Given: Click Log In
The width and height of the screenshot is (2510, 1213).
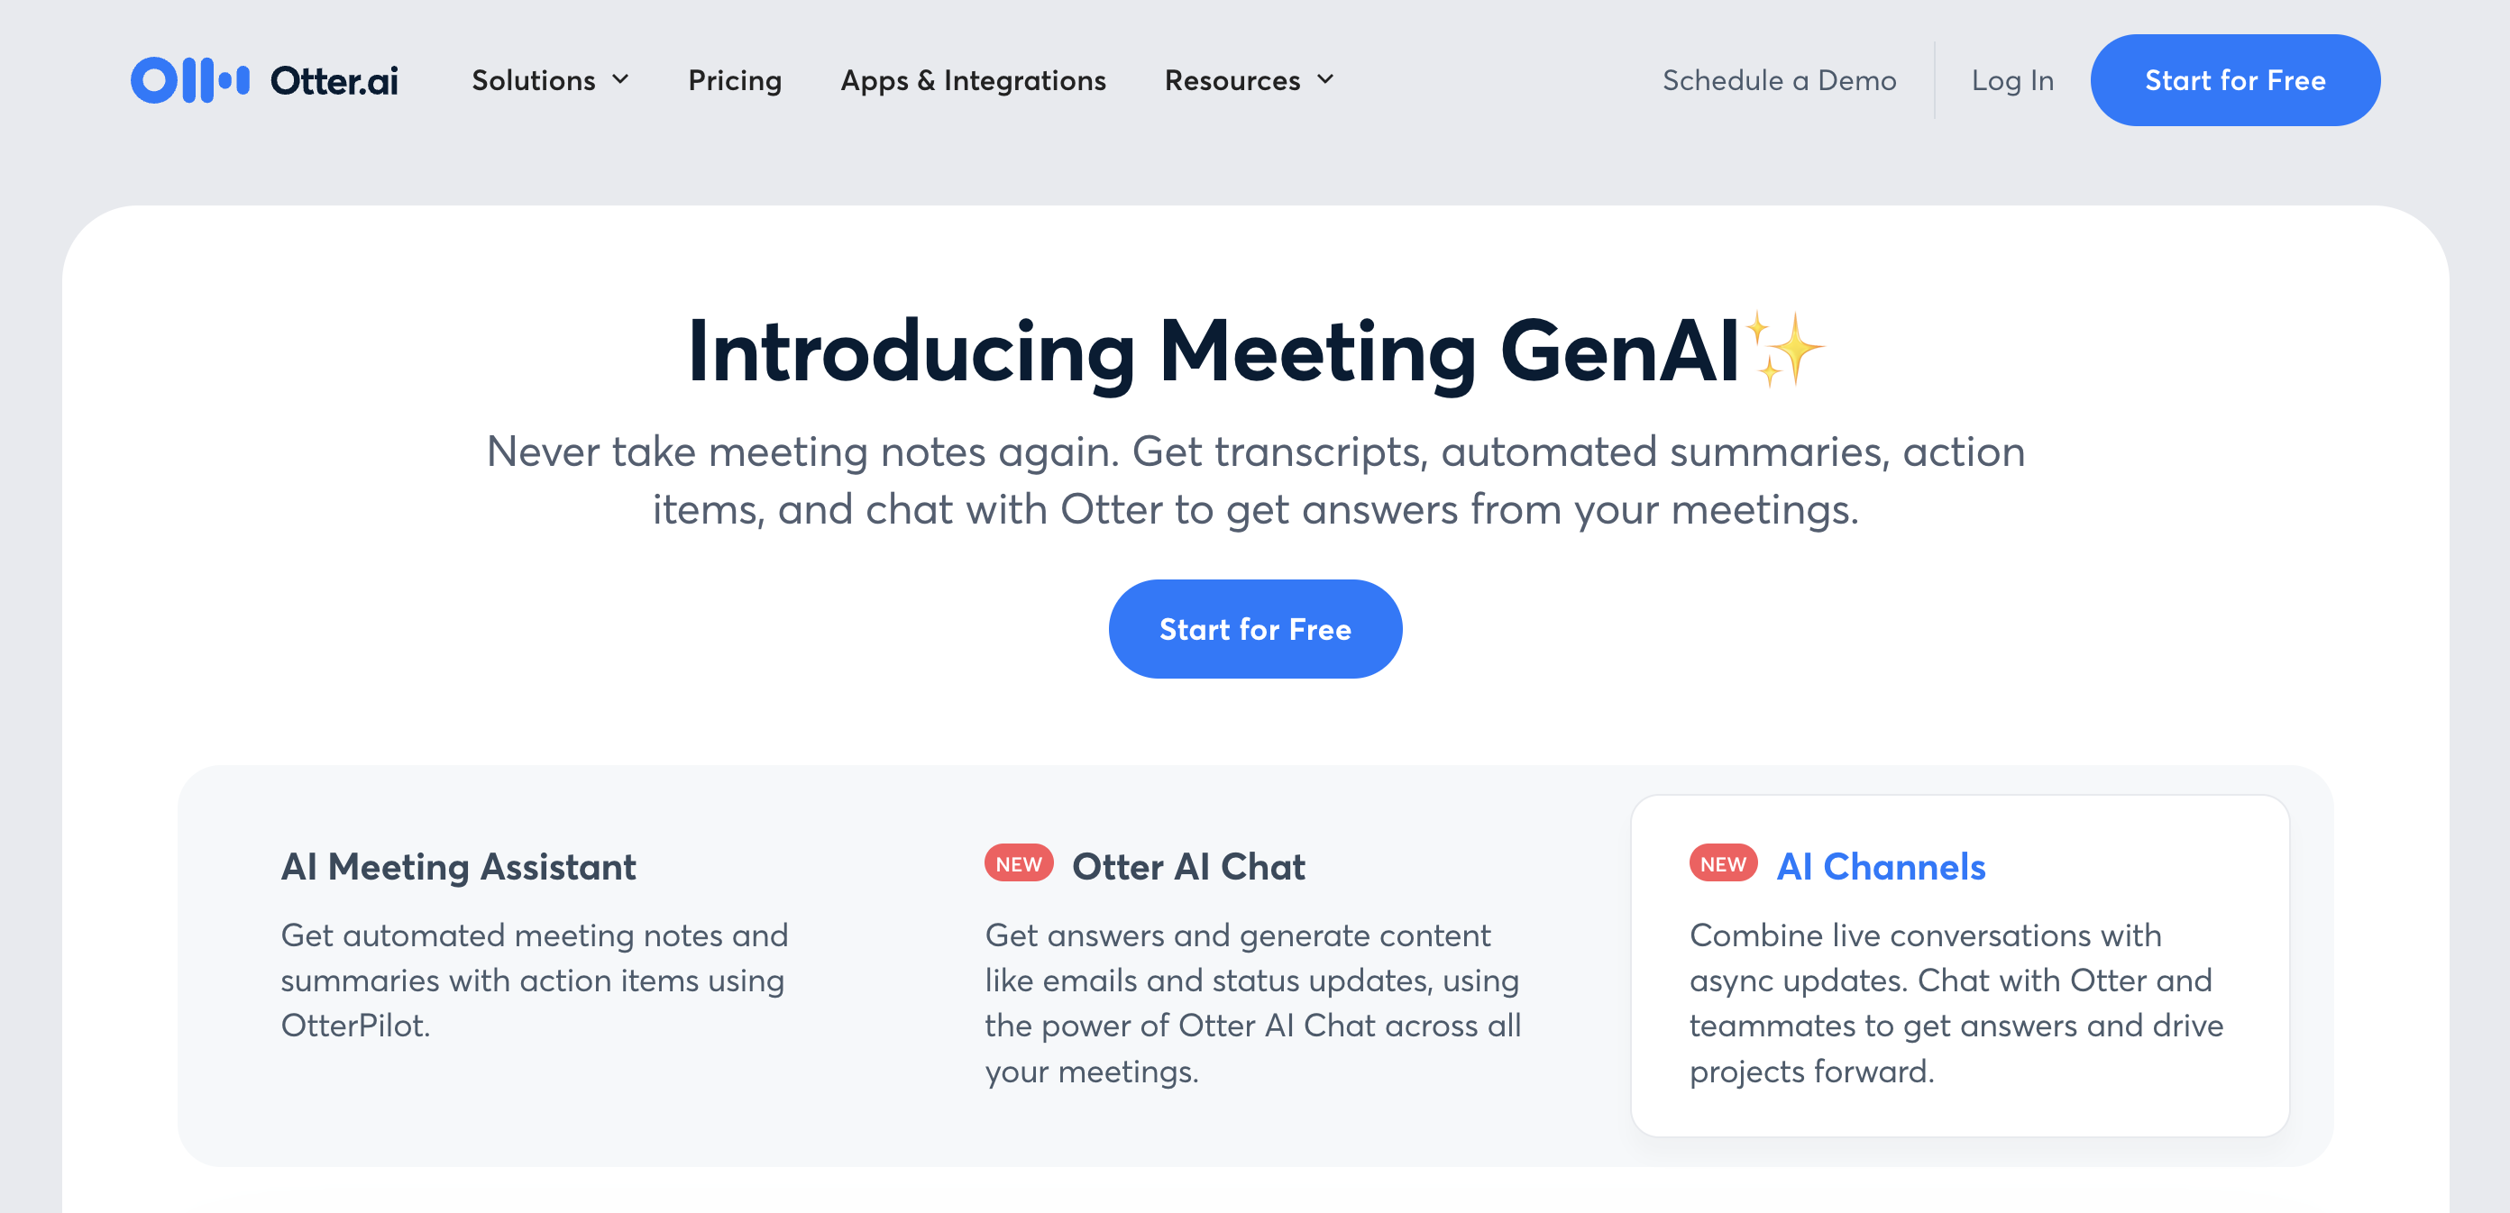Looking at the screenshot, I should [x=2012, y=80].
